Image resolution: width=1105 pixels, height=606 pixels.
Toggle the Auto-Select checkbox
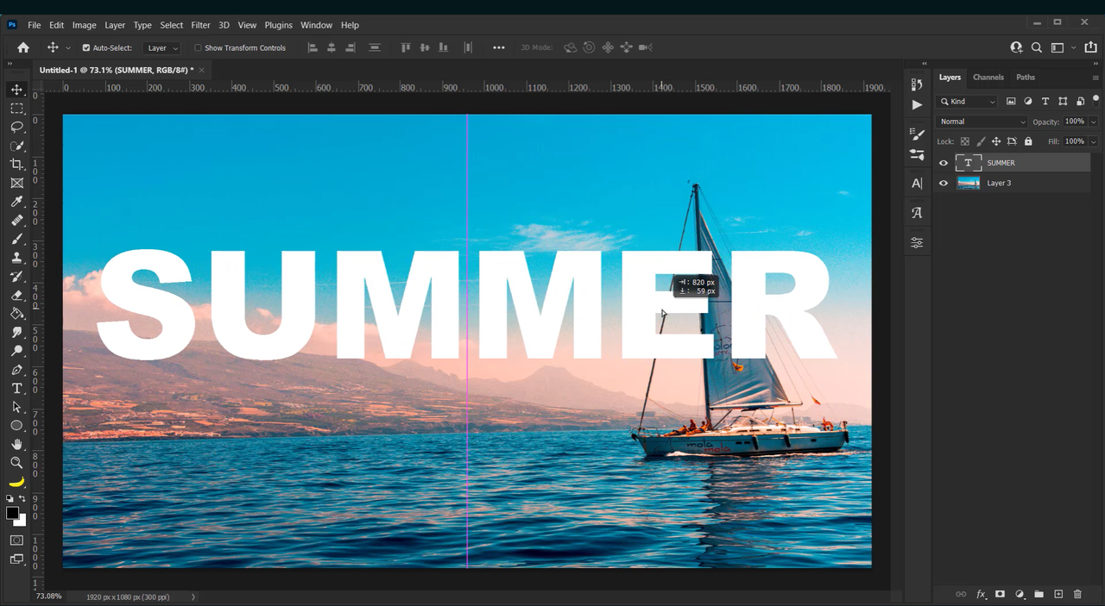coord(86,48)
